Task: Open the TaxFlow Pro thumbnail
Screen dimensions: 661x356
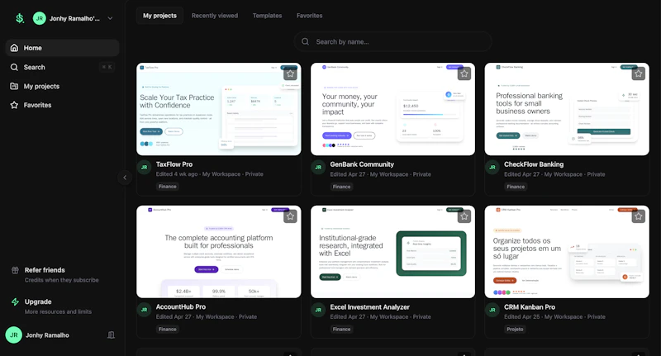Action: pos(219,109)
